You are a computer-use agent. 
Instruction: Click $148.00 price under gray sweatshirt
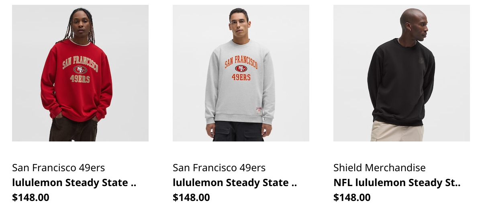[x=192, y=197]
